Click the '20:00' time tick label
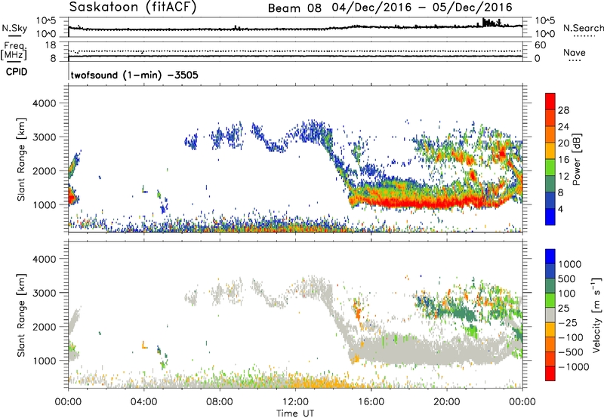Screen dimensions: 604x418 (x=447, y=402)
